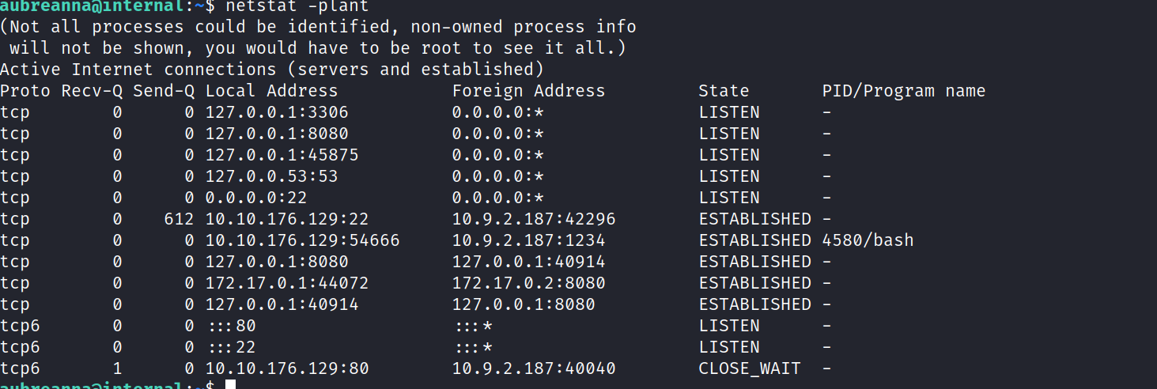Click local address 127.0.0.1:3306

point(277,112)
